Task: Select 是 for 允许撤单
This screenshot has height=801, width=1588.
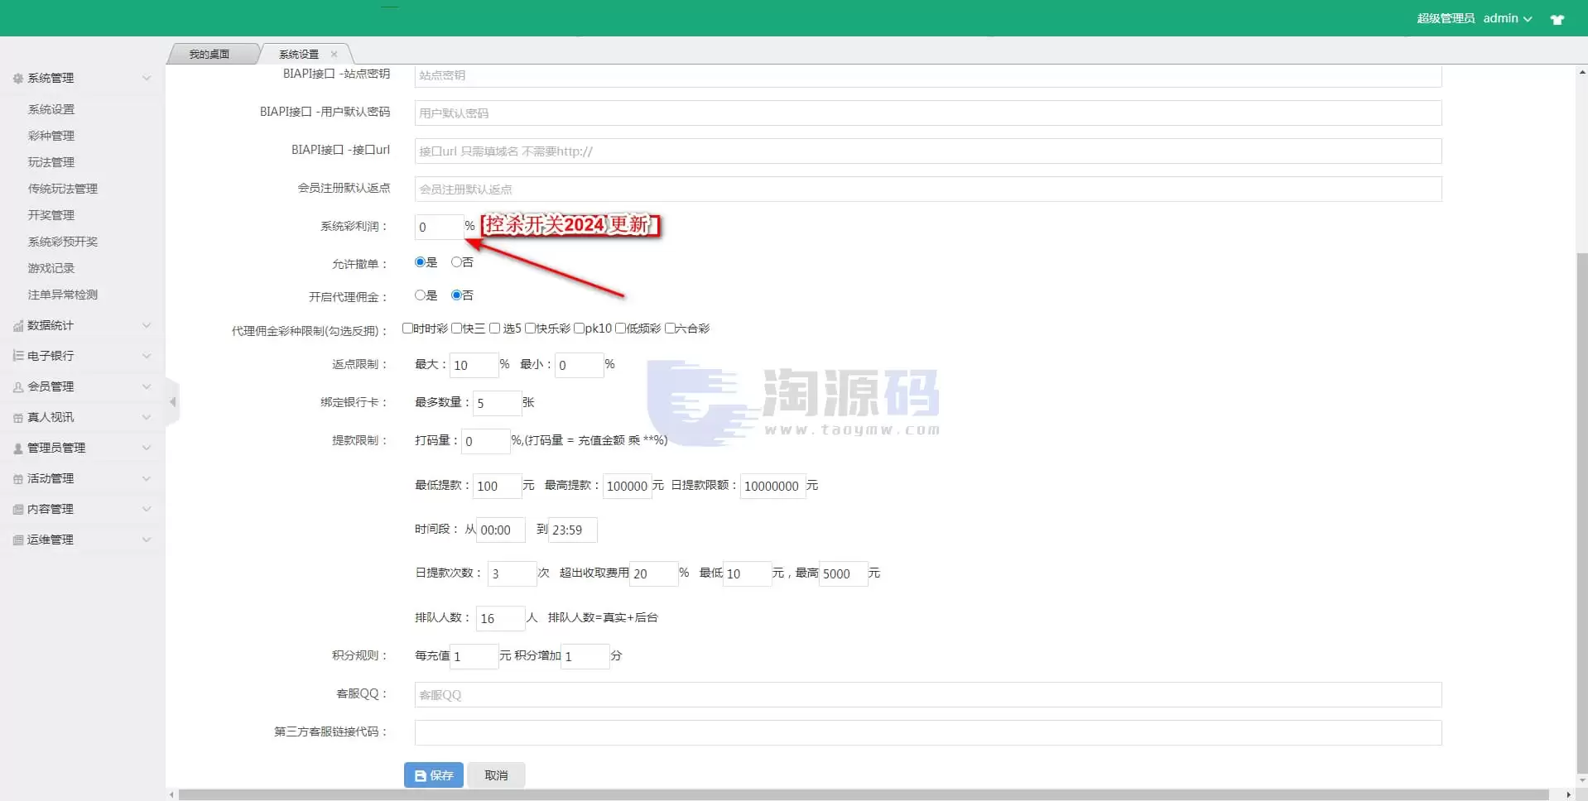Action: tap(420, 262)
